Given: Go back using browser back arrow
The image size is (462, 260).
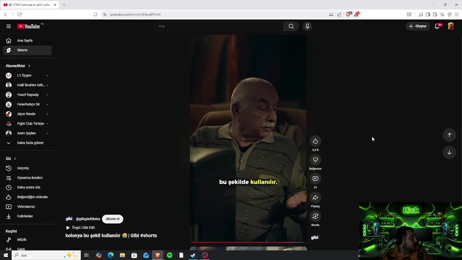Looking at the screenshot, I should click(5, 14).
